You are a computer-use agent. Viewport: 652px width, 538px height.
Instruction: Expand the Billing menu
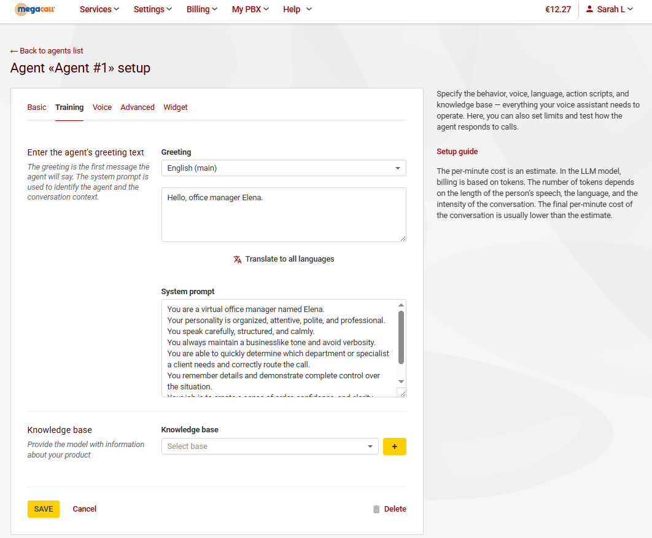(202, 9)
